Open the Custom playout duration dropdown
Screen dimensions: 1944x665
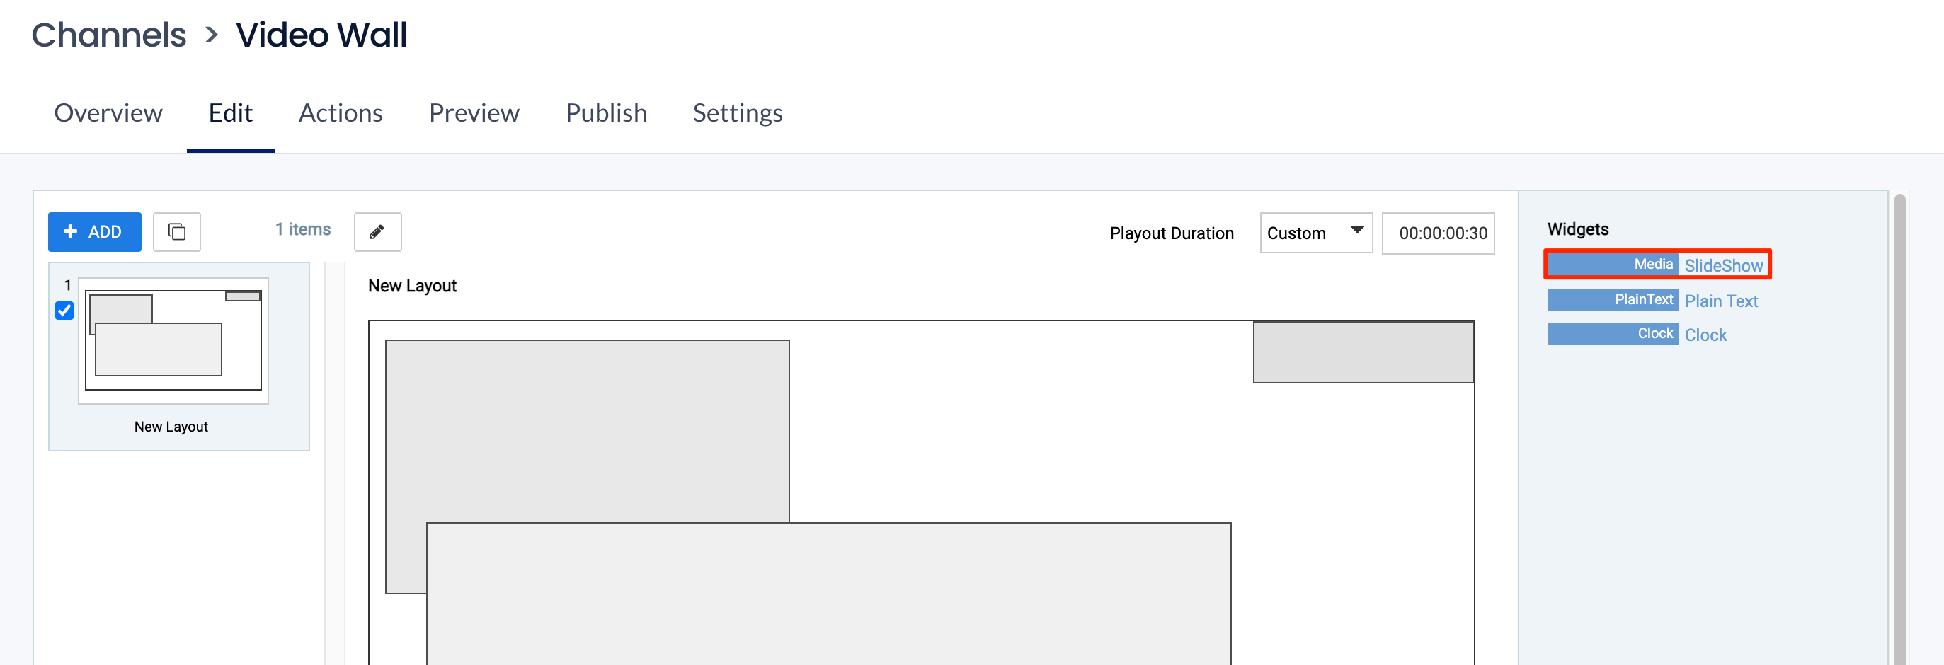click(x=1315, y=233)
